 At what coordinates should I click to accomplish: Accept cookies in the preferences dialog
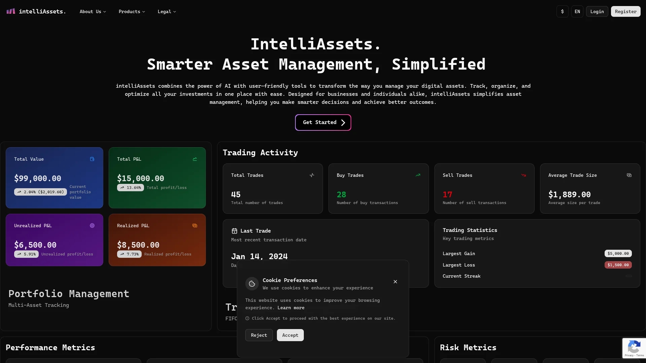point(290,335)
